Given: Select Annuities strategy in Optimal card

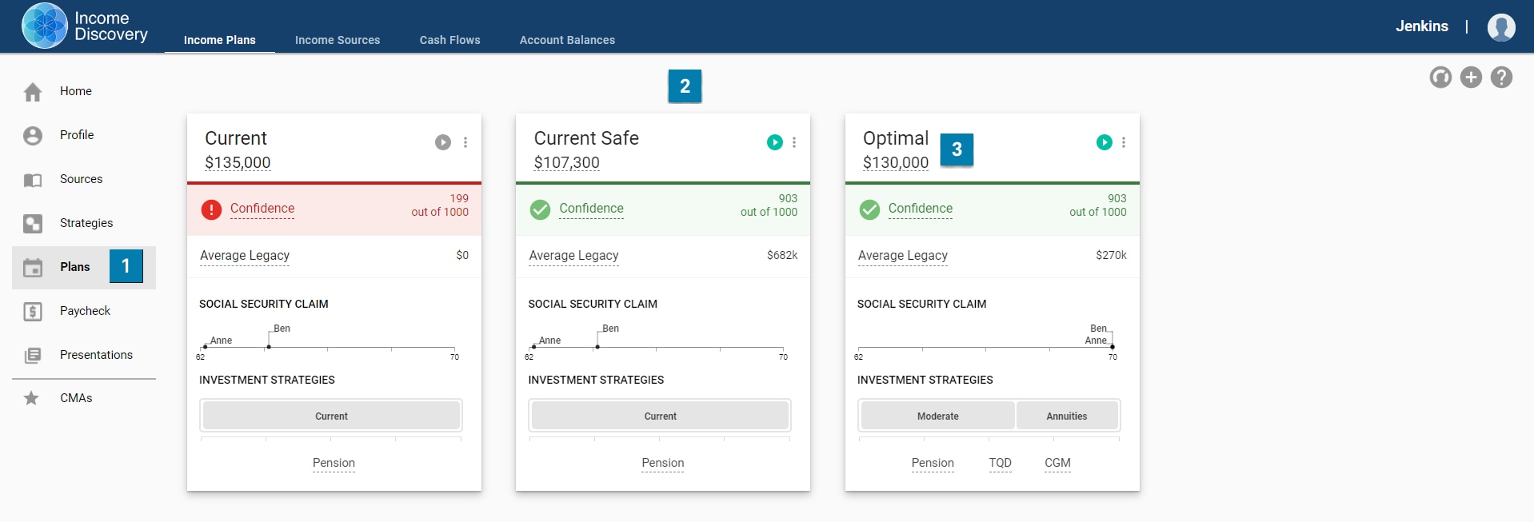Looking at the screenshot, I should [1067, 416].
